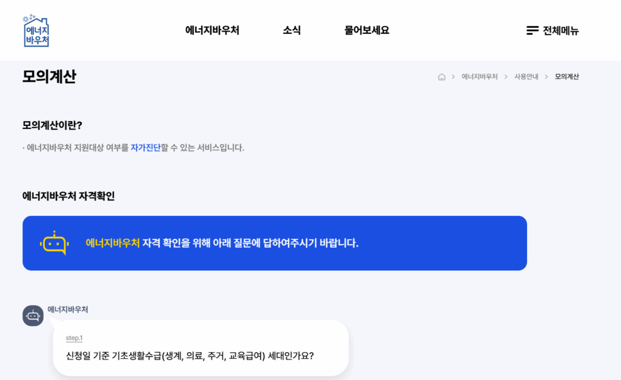Select 에너지바우처 in the breadcrumb
The height and width of the screenshot is (380, 621).
pos(480,77)
